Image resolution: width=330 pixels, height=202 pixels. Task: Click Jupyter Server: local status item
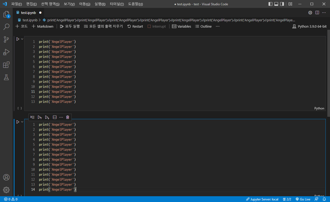tap(262, 199)
